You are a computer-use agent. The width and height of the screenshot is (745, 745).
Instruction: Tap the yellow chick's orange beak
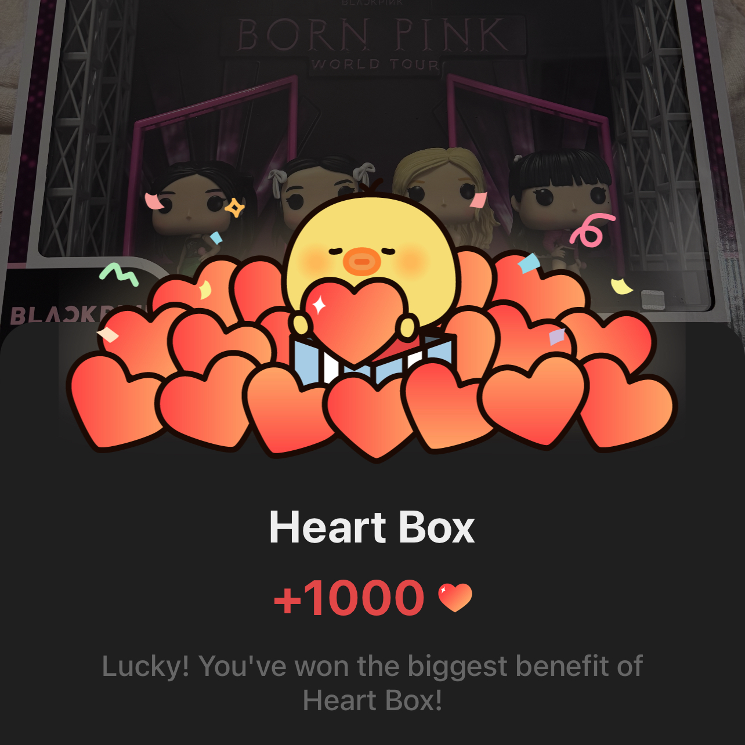click(361, 261)
